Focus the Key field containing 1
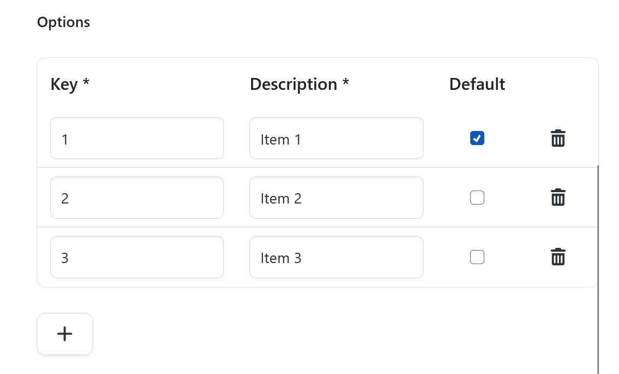The height and width of the screenshot is (374, 619). pyautogui.click(x=137, y=139)
